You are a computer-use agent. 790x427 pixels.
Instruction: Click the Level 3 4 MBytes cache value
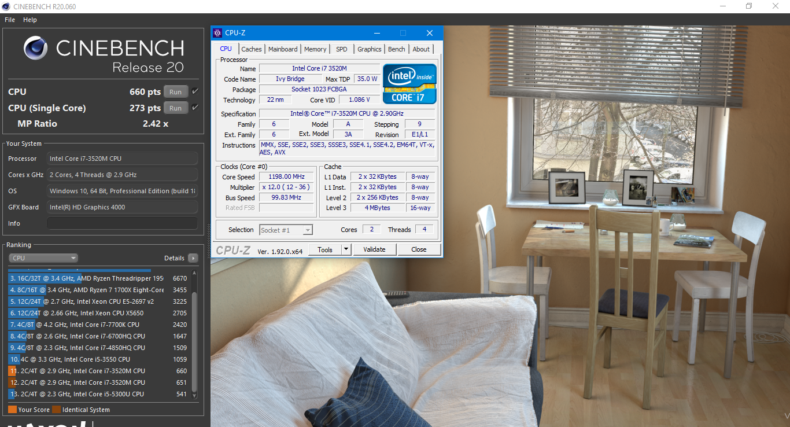pyautogui.click(x=378, y=208)
